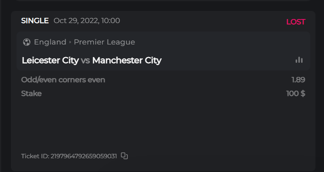Viewport: 324px width, 172px height.
Task: Select the Leicester City team name
Action: [x=50, y=61]
